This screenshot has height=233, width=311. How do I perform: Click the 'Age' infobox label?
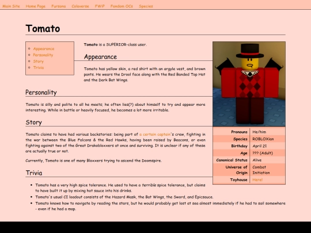tap(244, 153)
